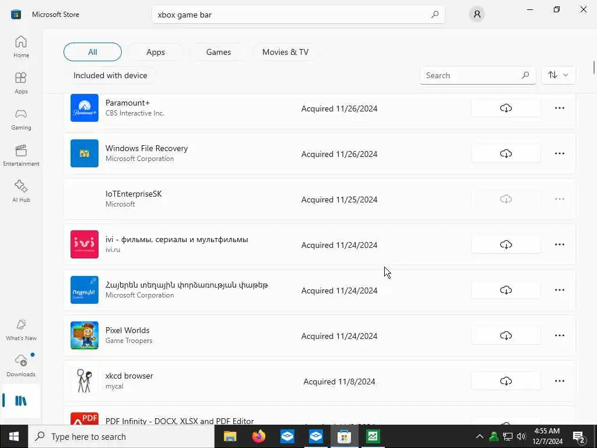
Task: Click the library Search input field
Action: (x=478, y=75)
